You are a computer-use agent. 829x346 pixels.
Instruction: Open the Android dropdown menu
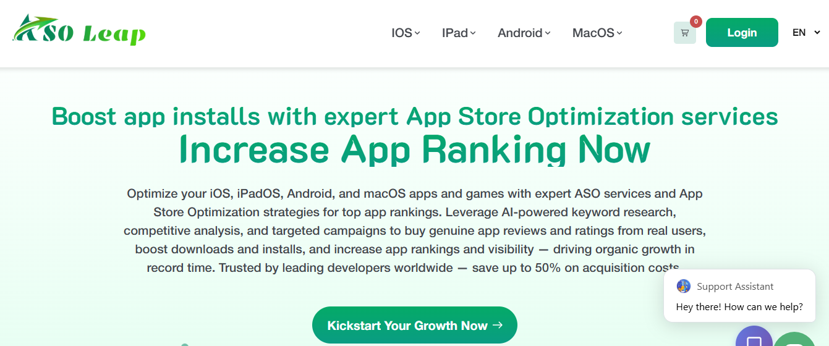[x=524, y=33]
